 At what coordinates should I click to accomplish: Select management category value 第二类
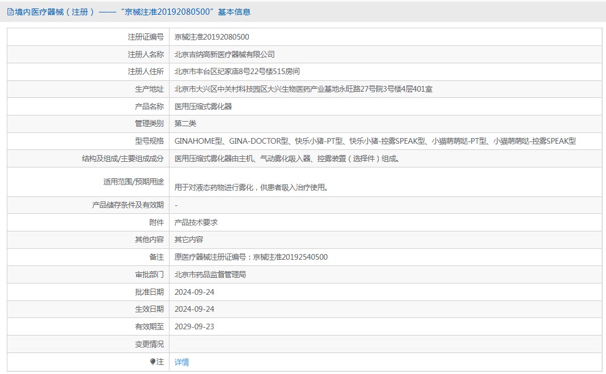coord(185,123)
